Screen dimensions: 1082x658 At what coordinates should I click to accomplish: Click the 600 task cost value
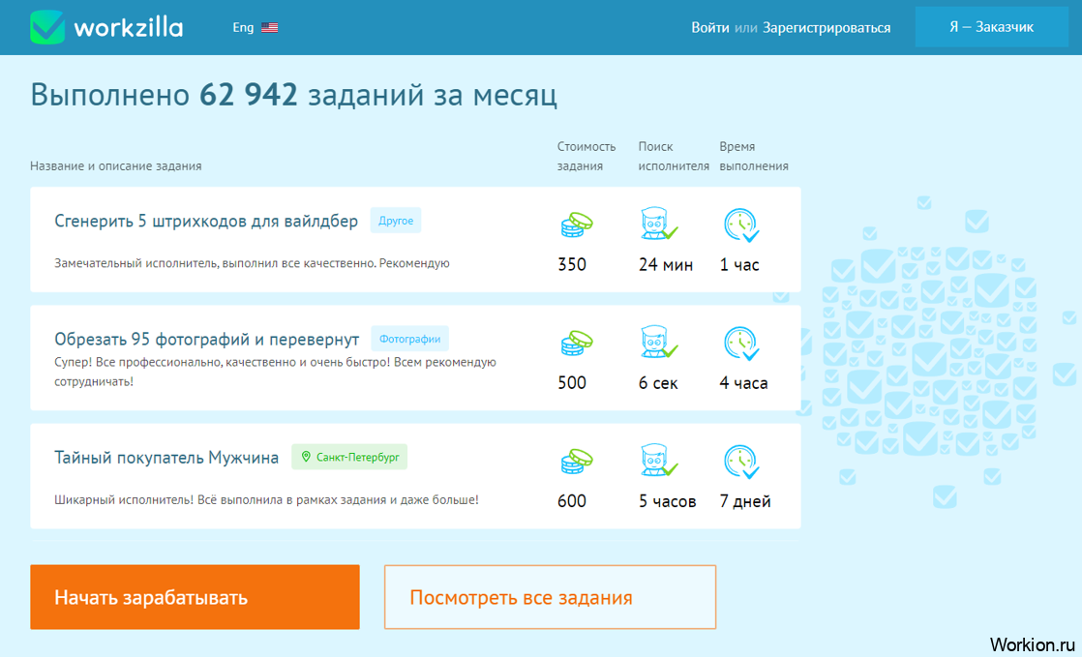(x=572, y=501)
